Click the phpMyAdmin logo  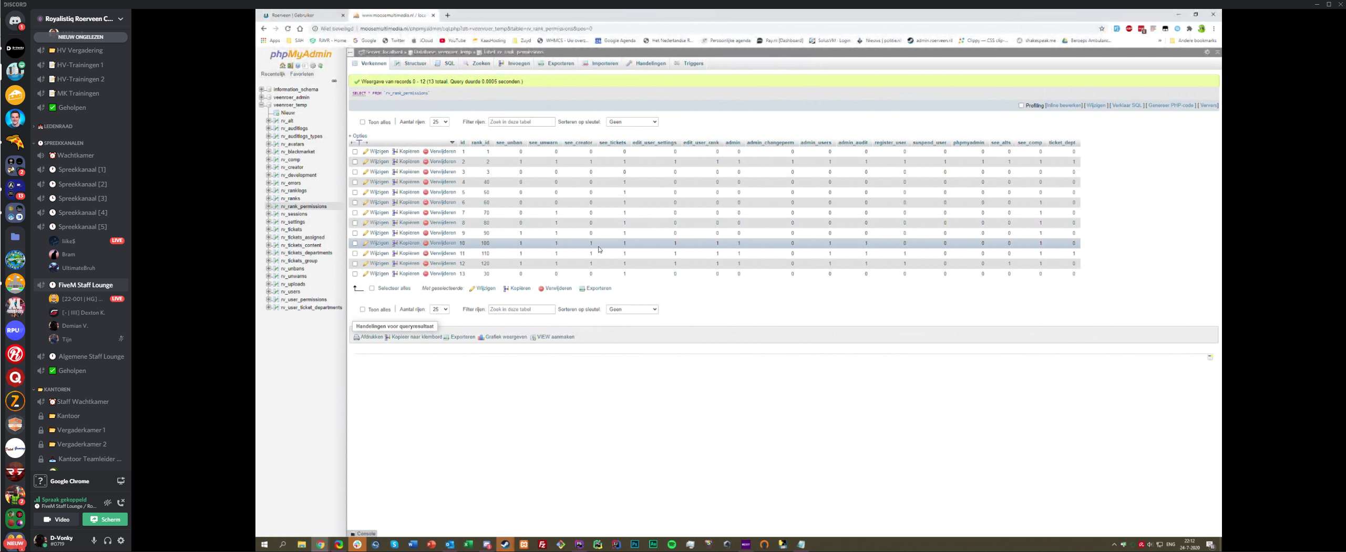[x=301, y=54]
